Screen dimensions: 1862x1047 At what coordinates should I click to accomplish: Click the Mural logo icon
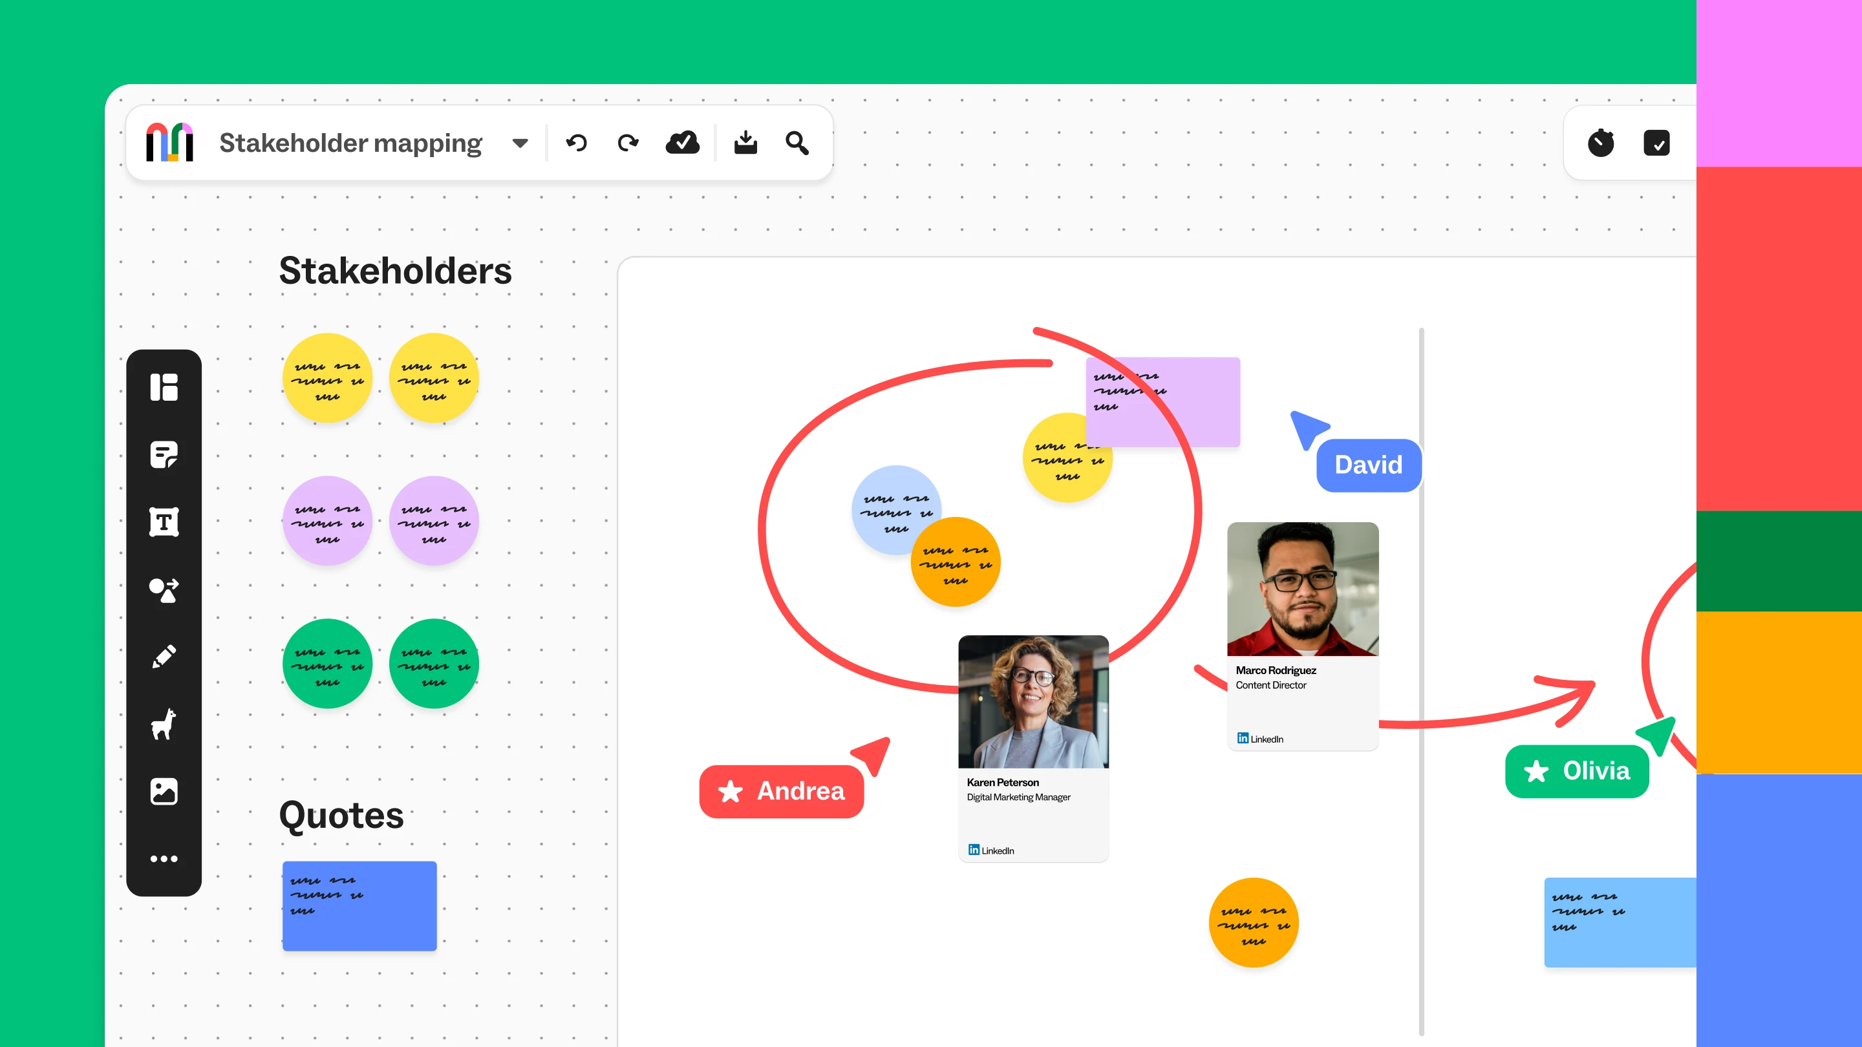pos(169,142)
